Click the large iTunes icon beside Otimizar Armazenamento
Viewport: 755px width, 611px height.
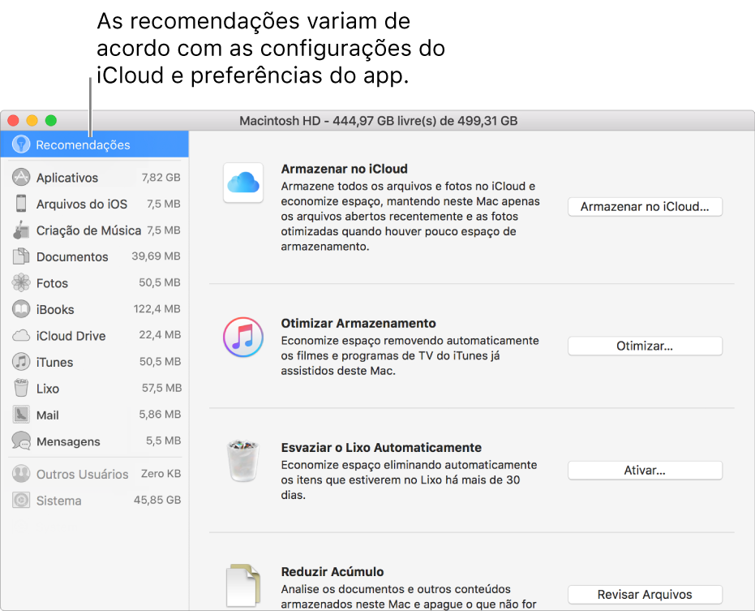click(x=243, y=337)
